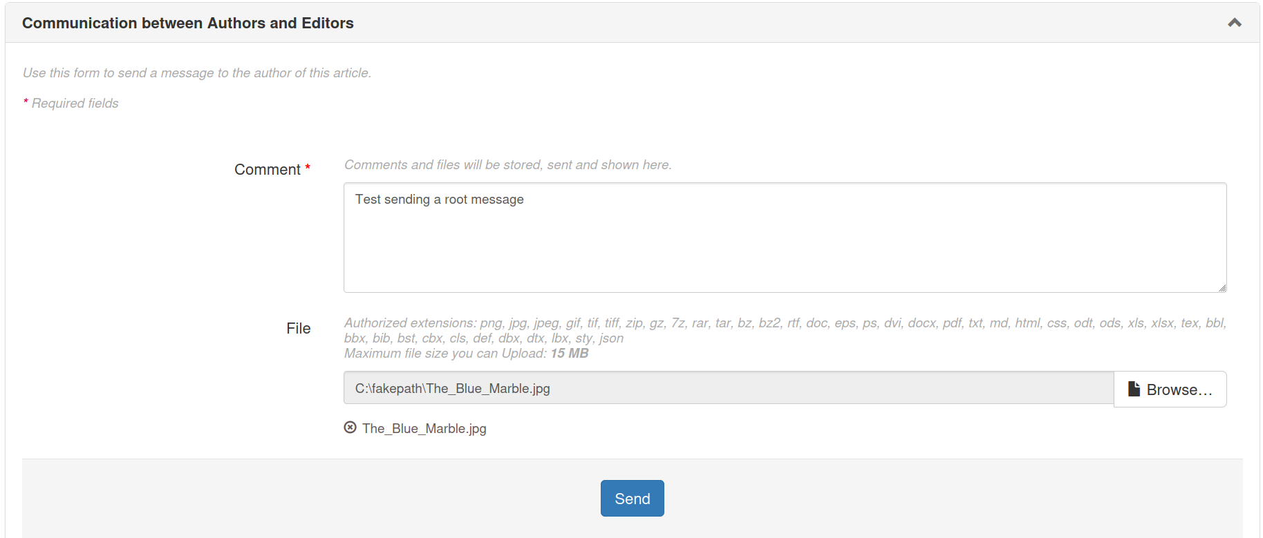Click the red asterisk beside Comment label
Viewport: 1263px width, 538px height.
[308, 168]
